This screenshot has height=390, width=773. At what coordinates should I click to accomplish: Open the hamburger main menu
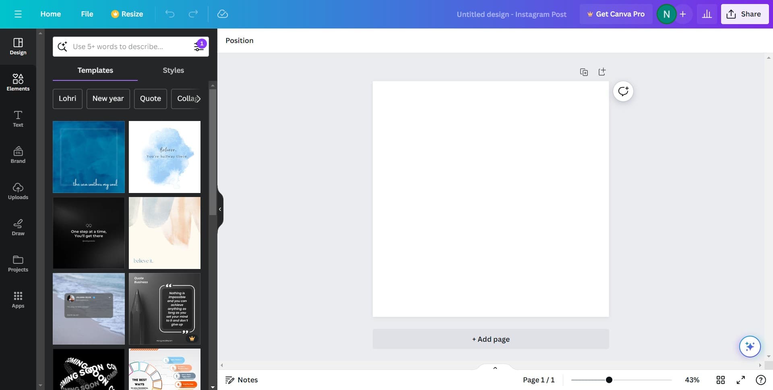point(18,14)
